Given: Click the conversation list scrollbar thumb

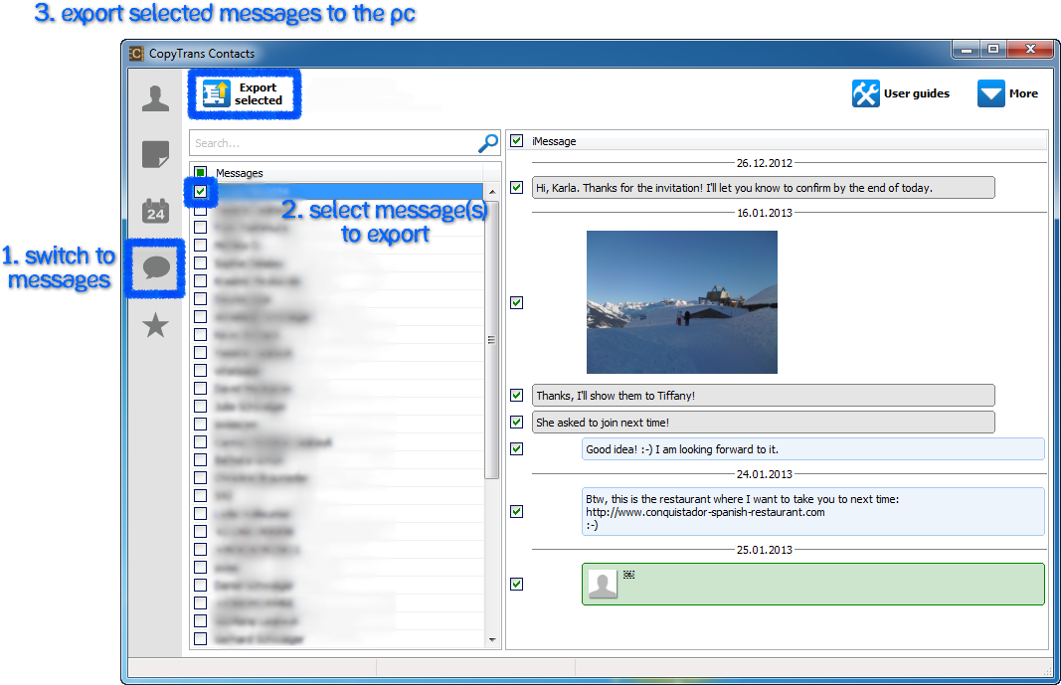Looking at the screenshot, I should coord(492,339).
